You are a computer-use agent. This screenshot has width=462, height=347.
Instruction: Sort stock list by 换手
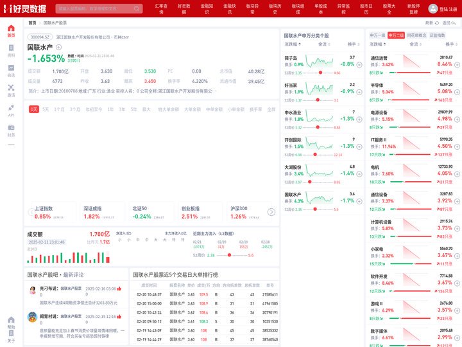click(x=354, y=44)
